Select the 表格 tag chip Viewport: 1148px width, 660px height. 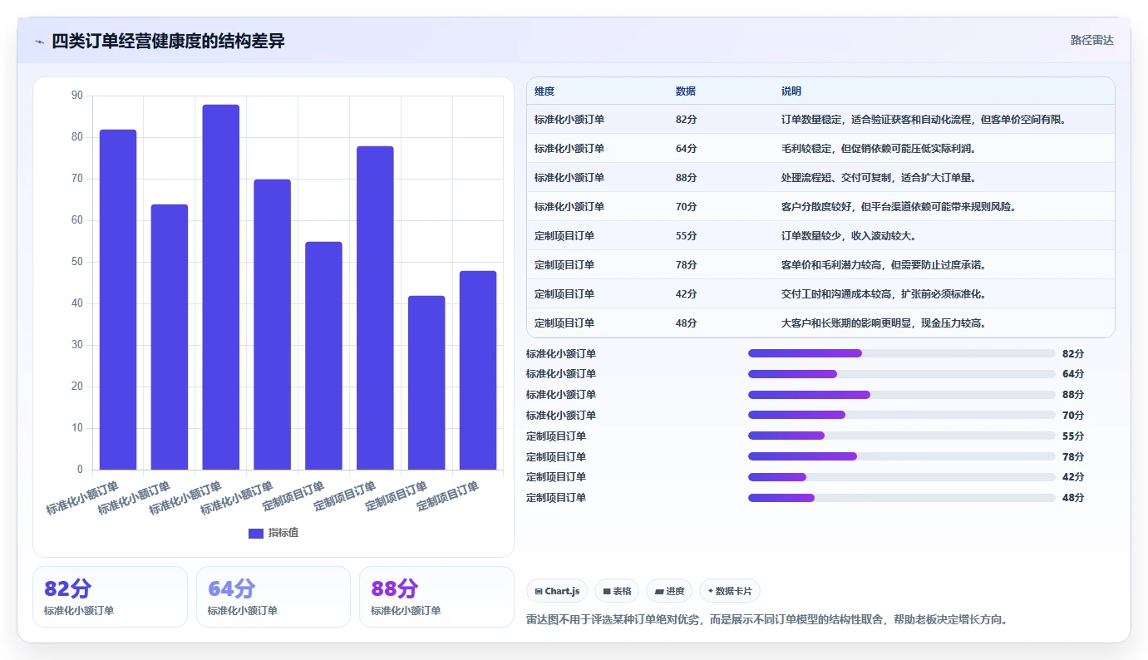pyautogui.click(x=617, y=591)
